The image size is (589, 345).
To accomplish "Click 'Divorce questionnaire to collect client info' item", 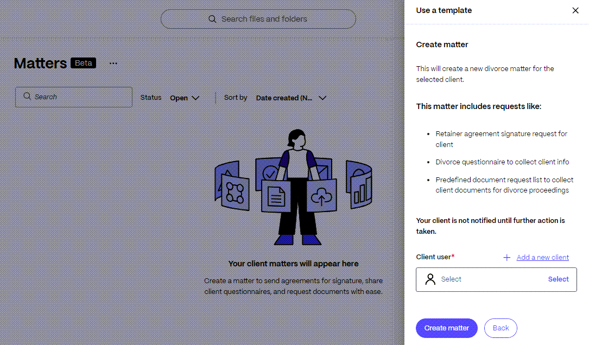I will [x=502, y=162].
